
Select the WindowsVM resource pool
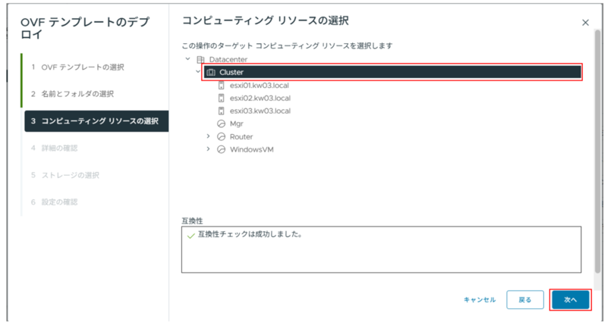click(252, 149)
